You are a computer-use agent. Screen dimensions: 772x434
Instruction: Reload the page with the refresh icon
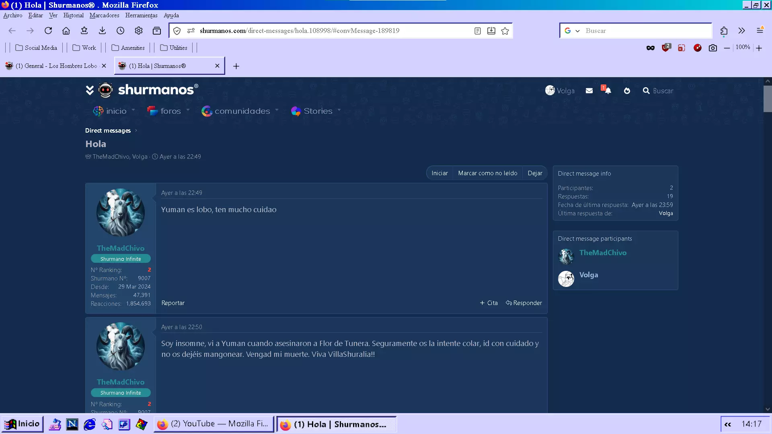coord(48,31)
